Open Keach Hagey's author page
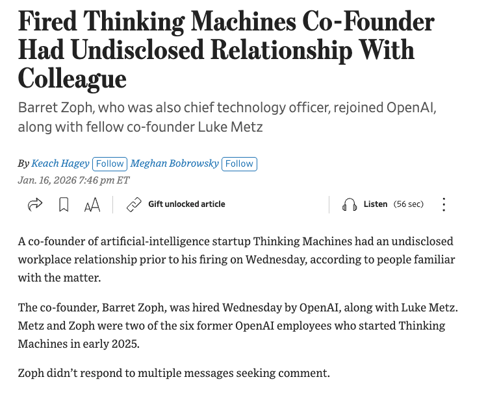This screenshot has width=486, height=399. [60, 163]
